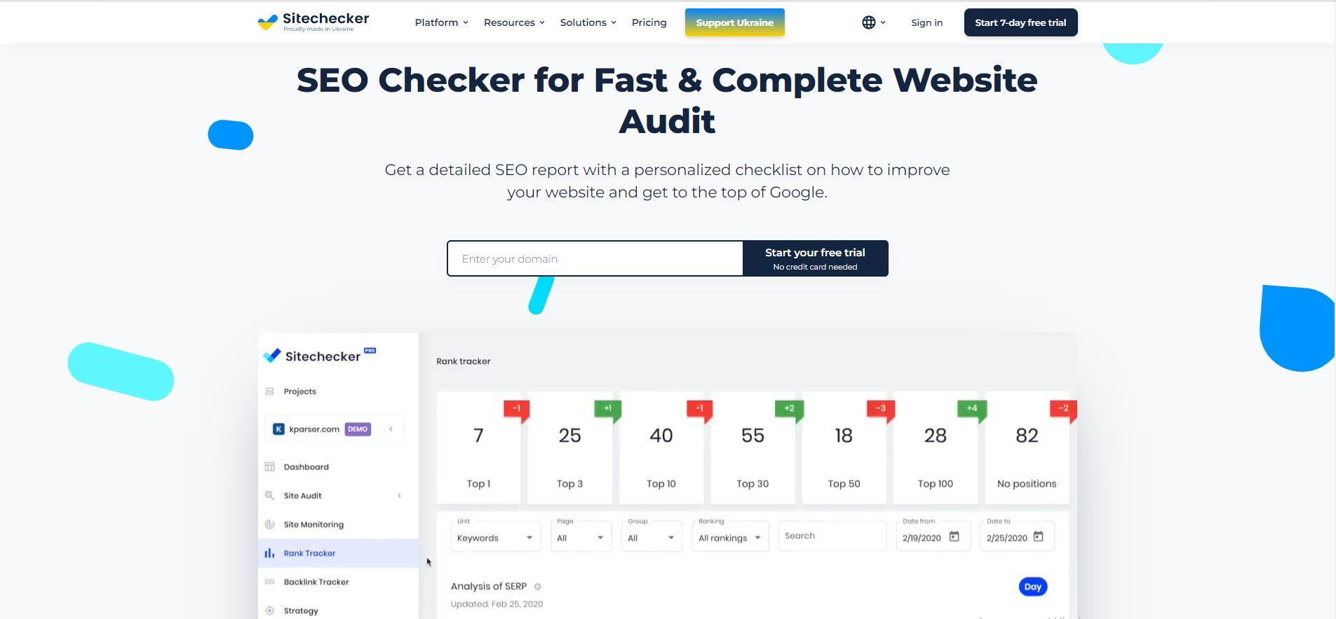The height and width of the screenshot is (619, 1336).
Task: Click the Site Audit magnifier icon
Action: (269, 496)
